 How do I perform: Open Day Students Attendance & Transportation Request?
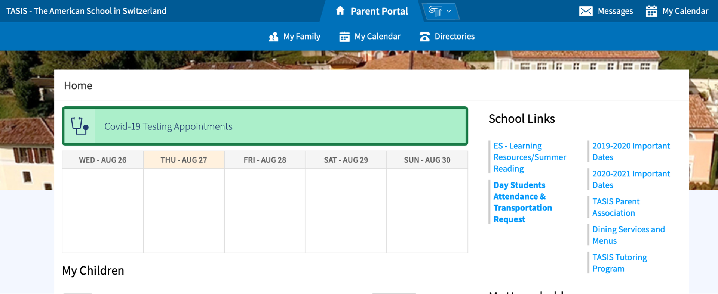pyautogui.click(x=522, y=202)
